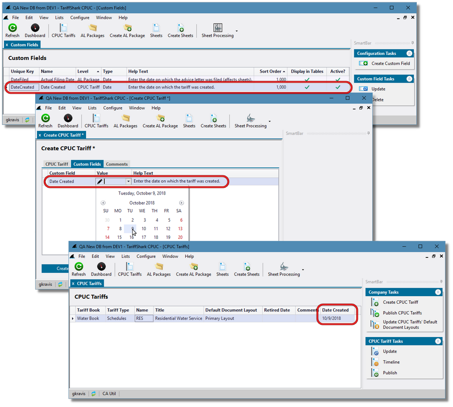Screen dimensions: 453x407
Task: Open Sheets in the Create CPUC Tariff window toolbar
Action: 189,121
